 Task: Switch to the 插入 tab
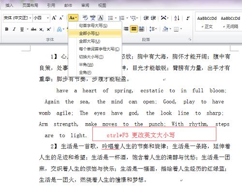(x=9, y=5)
